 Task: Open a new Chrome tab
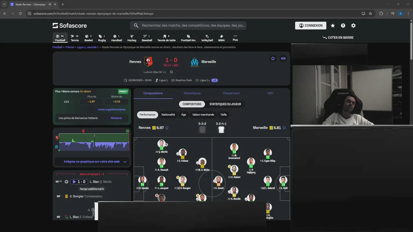[63, 5]
